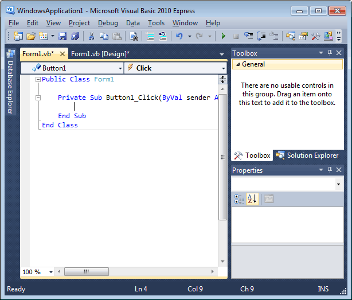Viewport: 352px width, 300px height.
Task: Switch to the Form1.vb [Design] tab
Action: tap(100, 54)
